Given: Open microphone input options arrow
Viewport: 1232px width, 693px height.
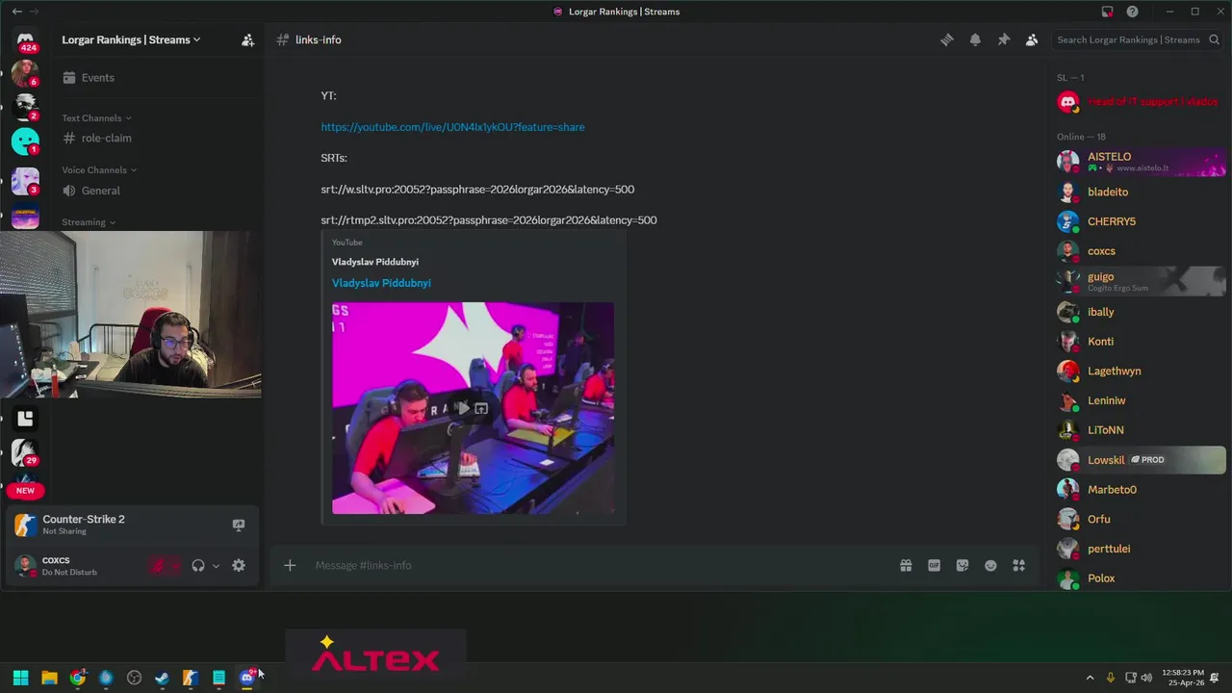Looking at the screenshot, I should coord(175,566).
